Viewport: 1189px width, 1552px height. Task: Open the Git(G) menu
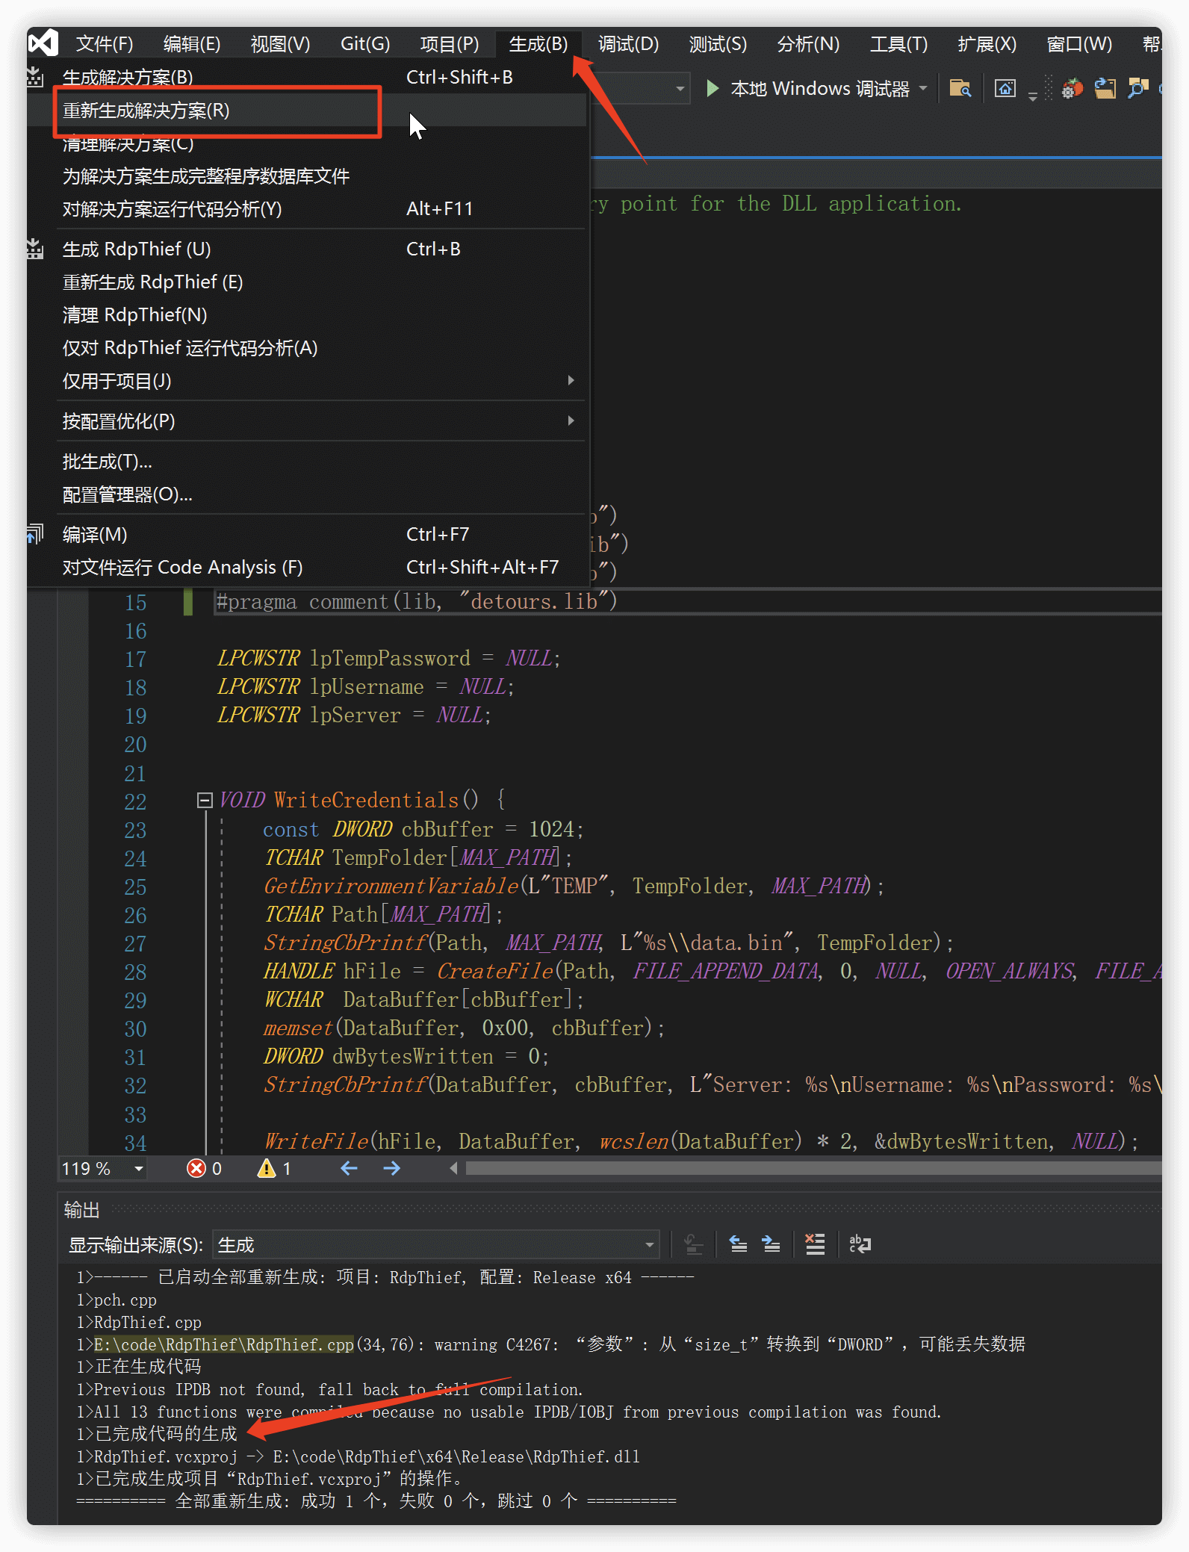coord(365,44)
